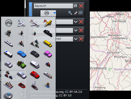Pick the blue car

[x=22, y=54]
